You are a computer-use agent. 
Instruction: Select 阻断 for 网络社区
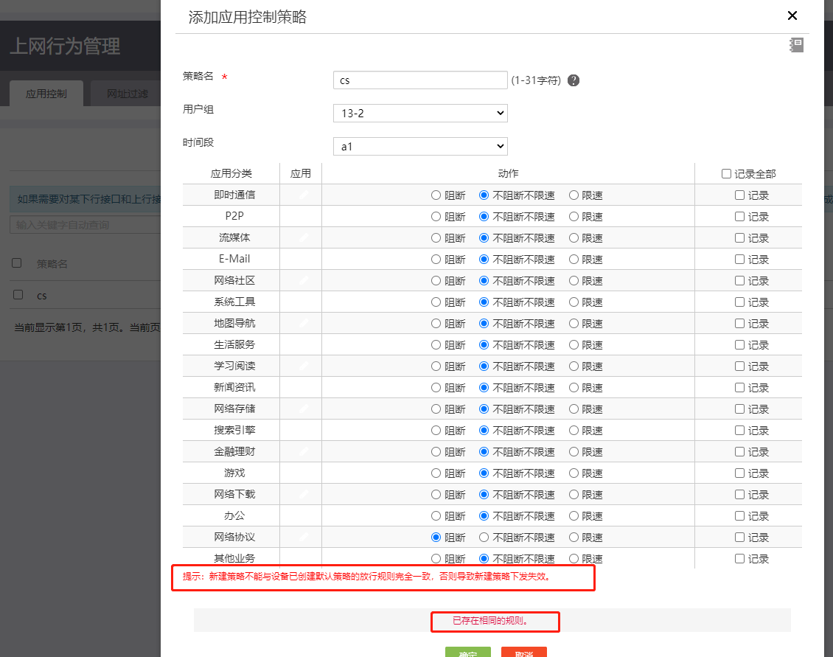coord(436,281)
